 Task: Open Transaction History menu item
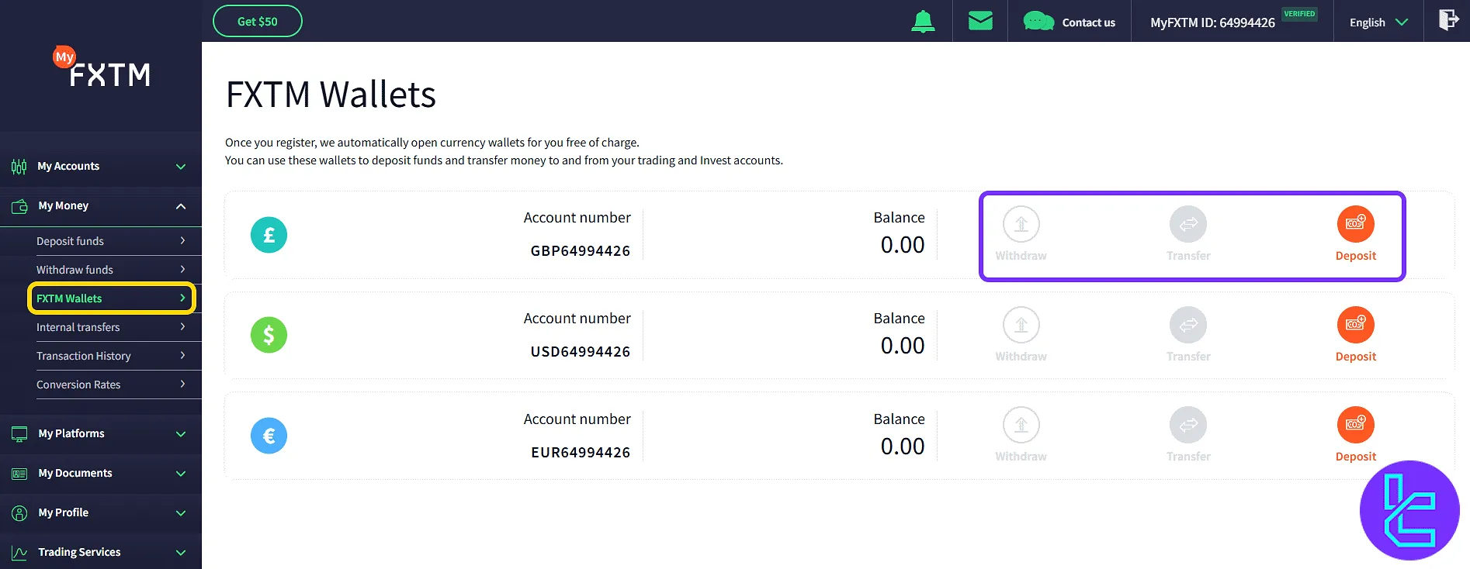84,356
